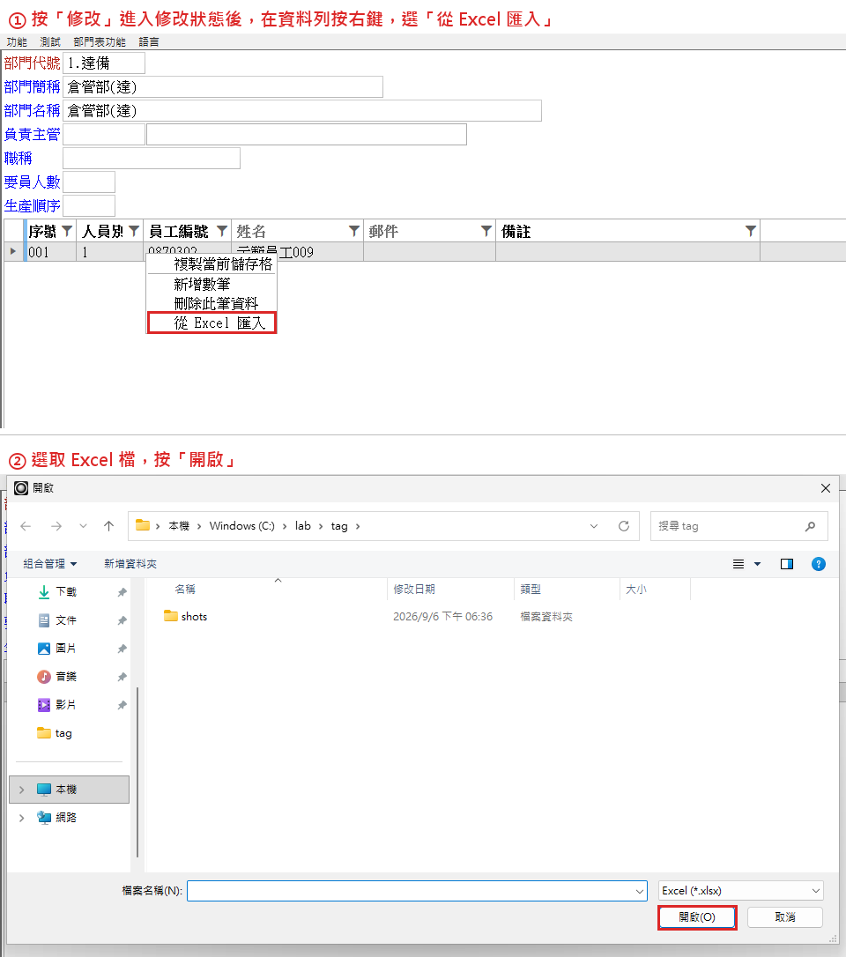Viewport: 846px width, 957px height.
Task: Open the 測試 menu
Action: (x=50, y=42)
